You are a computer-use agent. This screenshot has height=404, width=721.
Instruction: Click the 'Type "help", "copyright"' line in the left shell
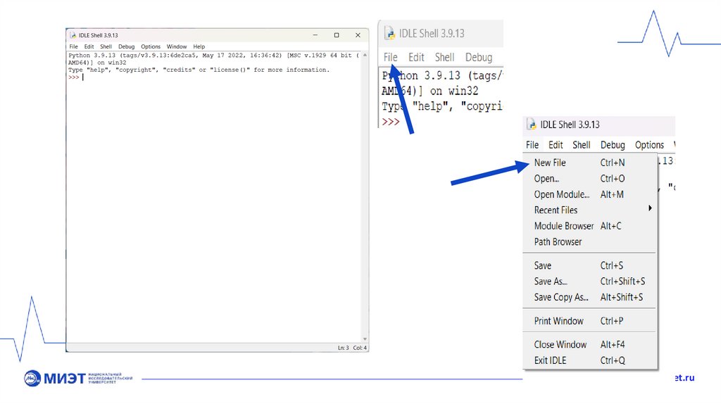click(199, 70)
